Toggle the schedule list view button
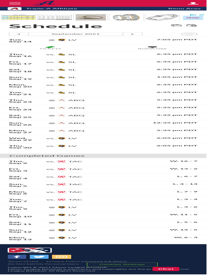 click(185, 34)
